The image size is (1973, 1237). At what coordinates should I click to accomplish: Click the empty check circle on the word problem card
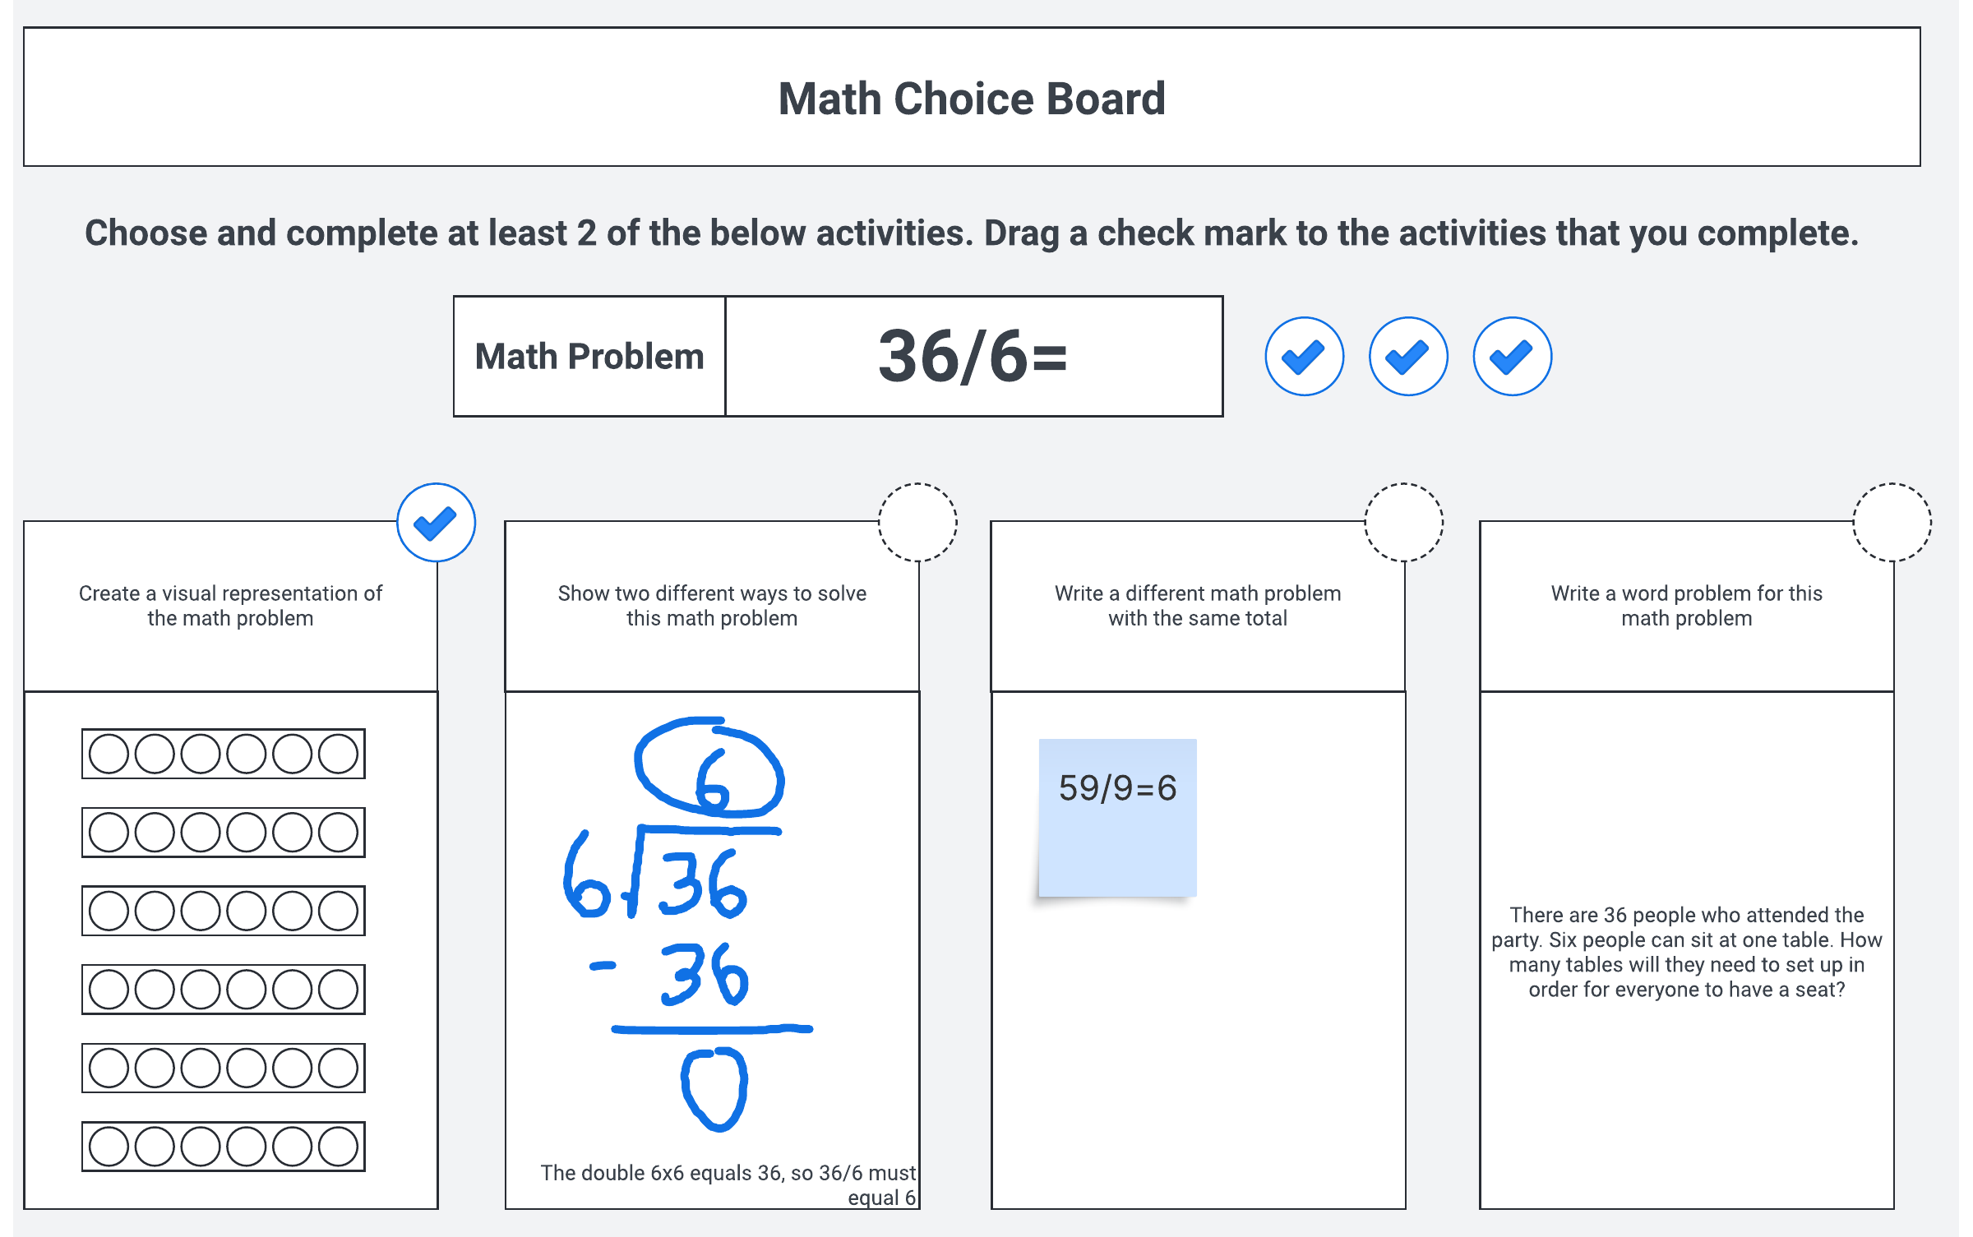coord(1892,523)
